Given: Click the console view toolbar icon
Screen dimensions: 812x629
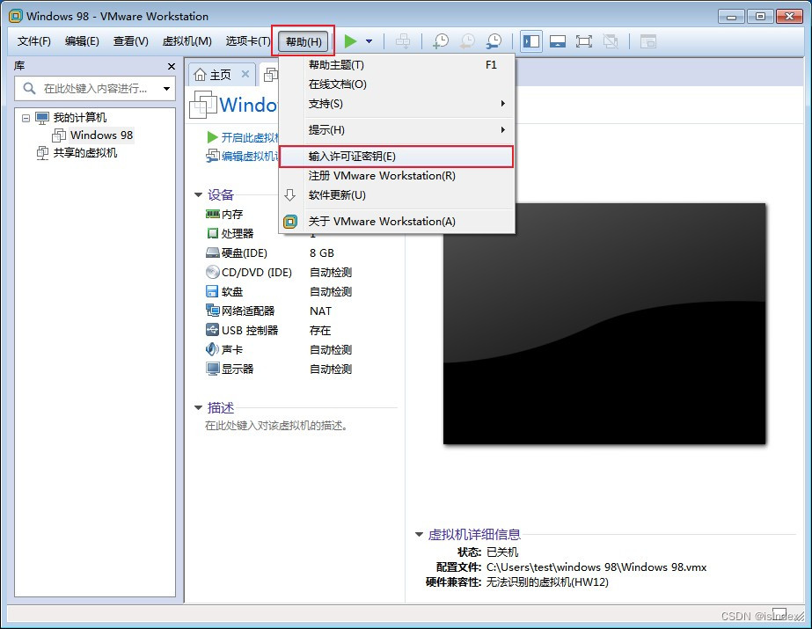Looking at the screenshot, I should [647, 40].
